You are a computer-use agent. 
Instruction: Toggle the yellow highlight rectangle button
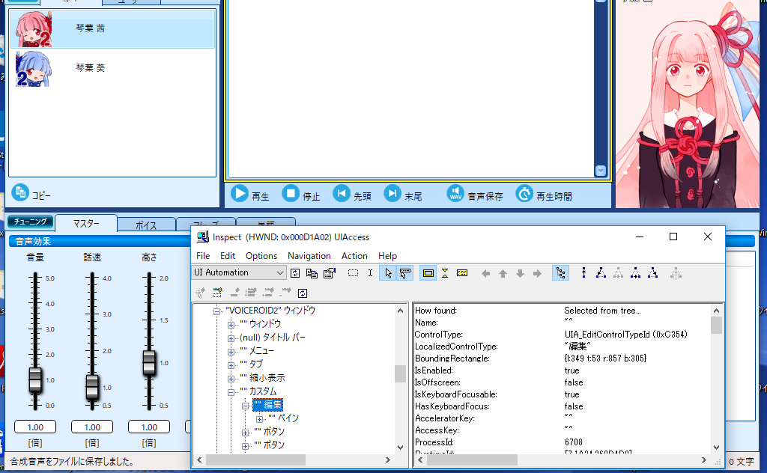[x=428, y=273]
